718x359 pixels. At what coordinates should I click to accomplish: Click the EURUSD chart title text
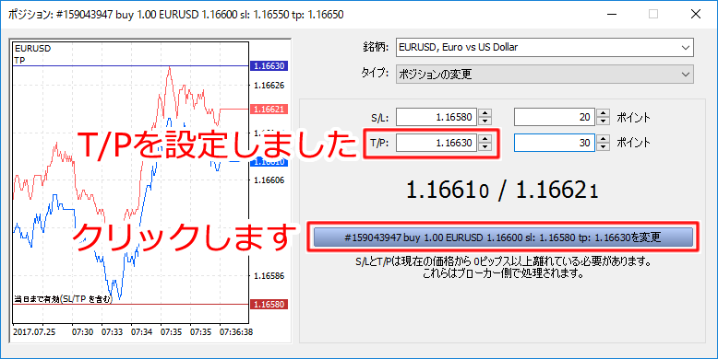tap(32, 49)
